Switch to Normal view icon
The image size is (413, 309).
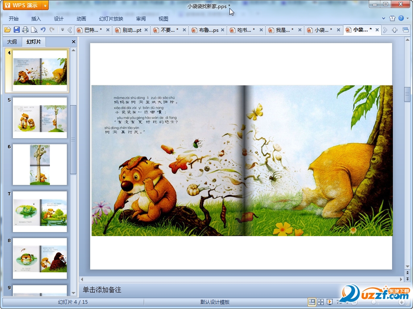(312, 302)
